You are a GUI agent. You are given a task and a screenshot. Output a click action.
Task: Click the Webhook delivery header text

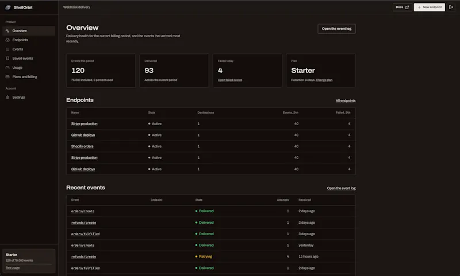point(76,7)
